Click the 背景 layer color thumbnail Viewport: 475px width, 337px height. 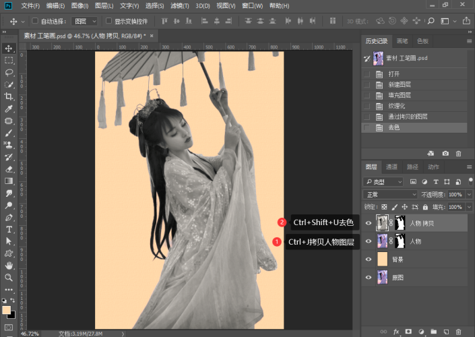382,259
